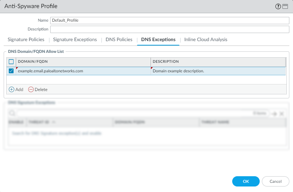Click the Cancel button

pos(275,181)
